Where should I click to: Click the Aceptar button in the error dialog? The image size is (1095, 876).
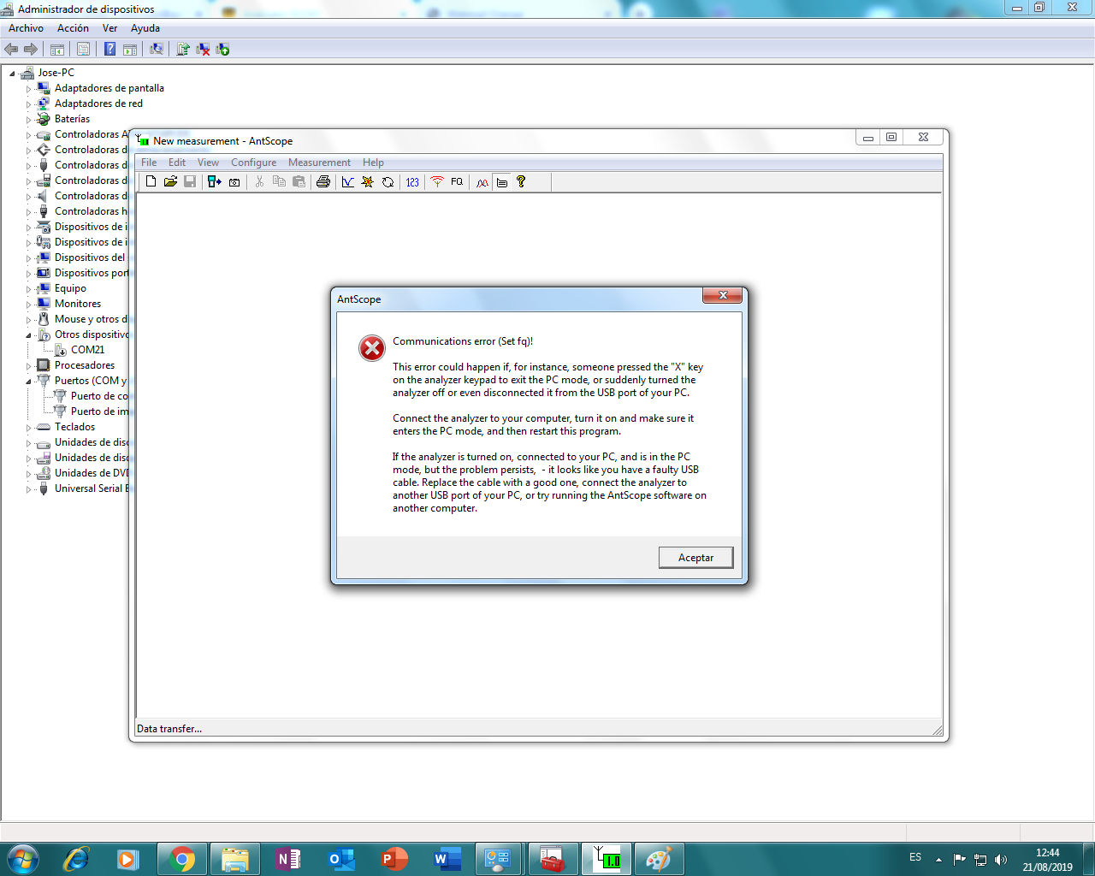coord(695,558)
